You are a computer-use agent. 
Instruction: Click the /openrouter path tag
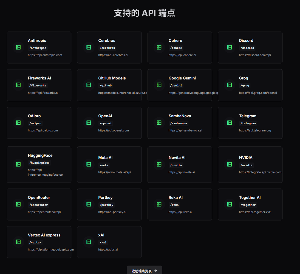[39, 205]
